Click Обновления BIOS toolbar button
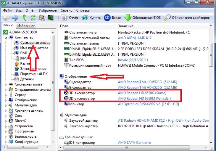The width and height of the screenshot is (216, 151). point(142,18)
